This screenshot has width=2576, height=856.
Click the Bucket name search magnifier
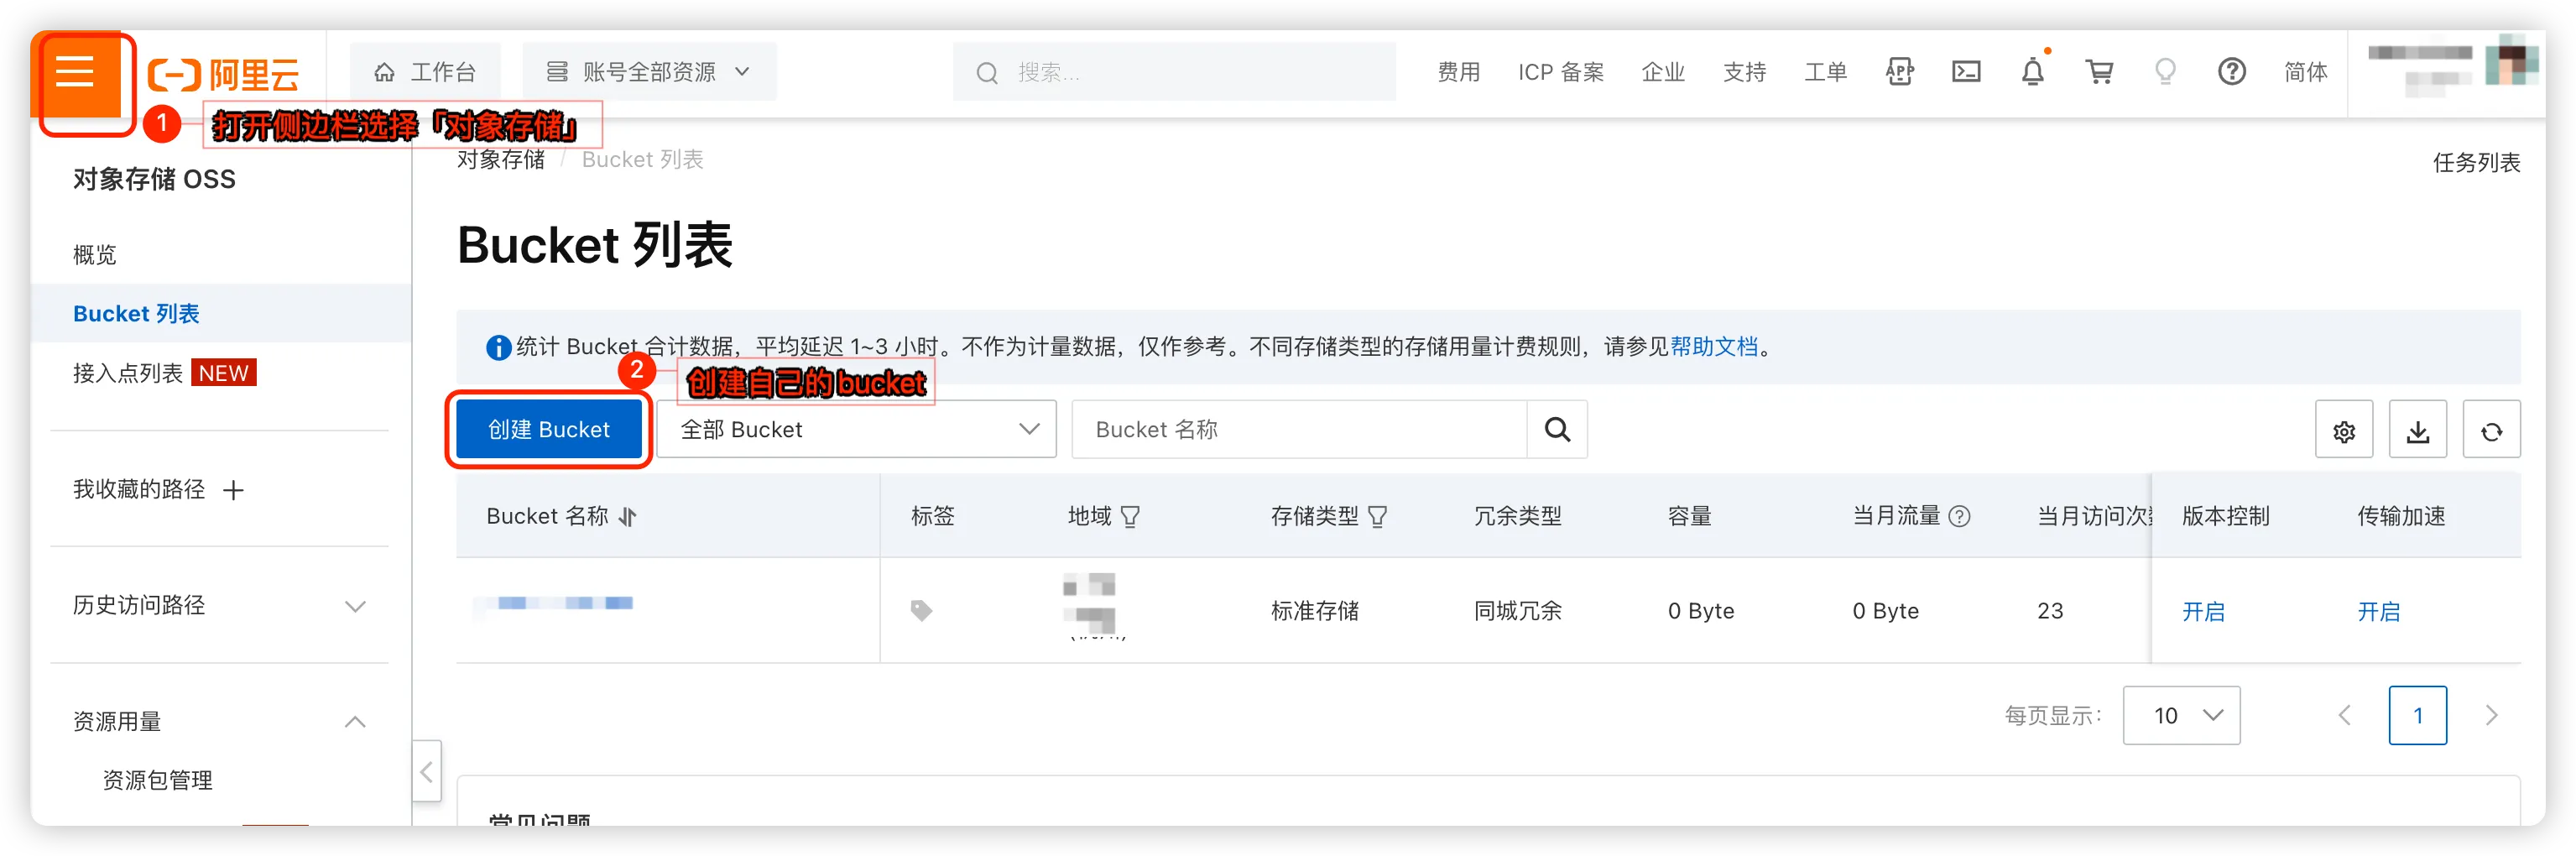[1556, 430]
